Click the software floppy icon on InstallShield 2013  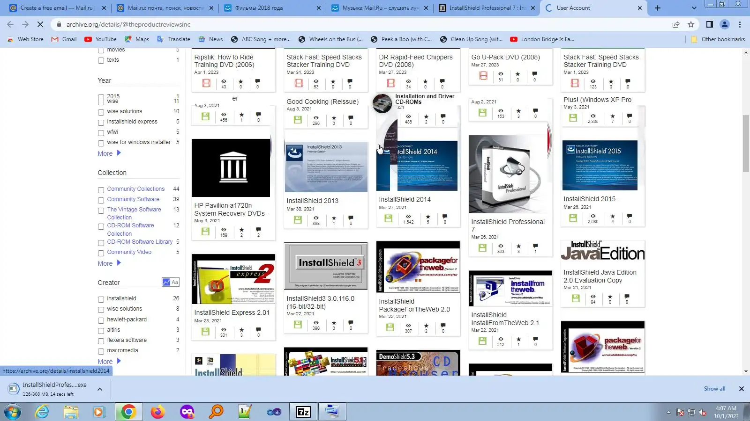(x=298, y=219)
